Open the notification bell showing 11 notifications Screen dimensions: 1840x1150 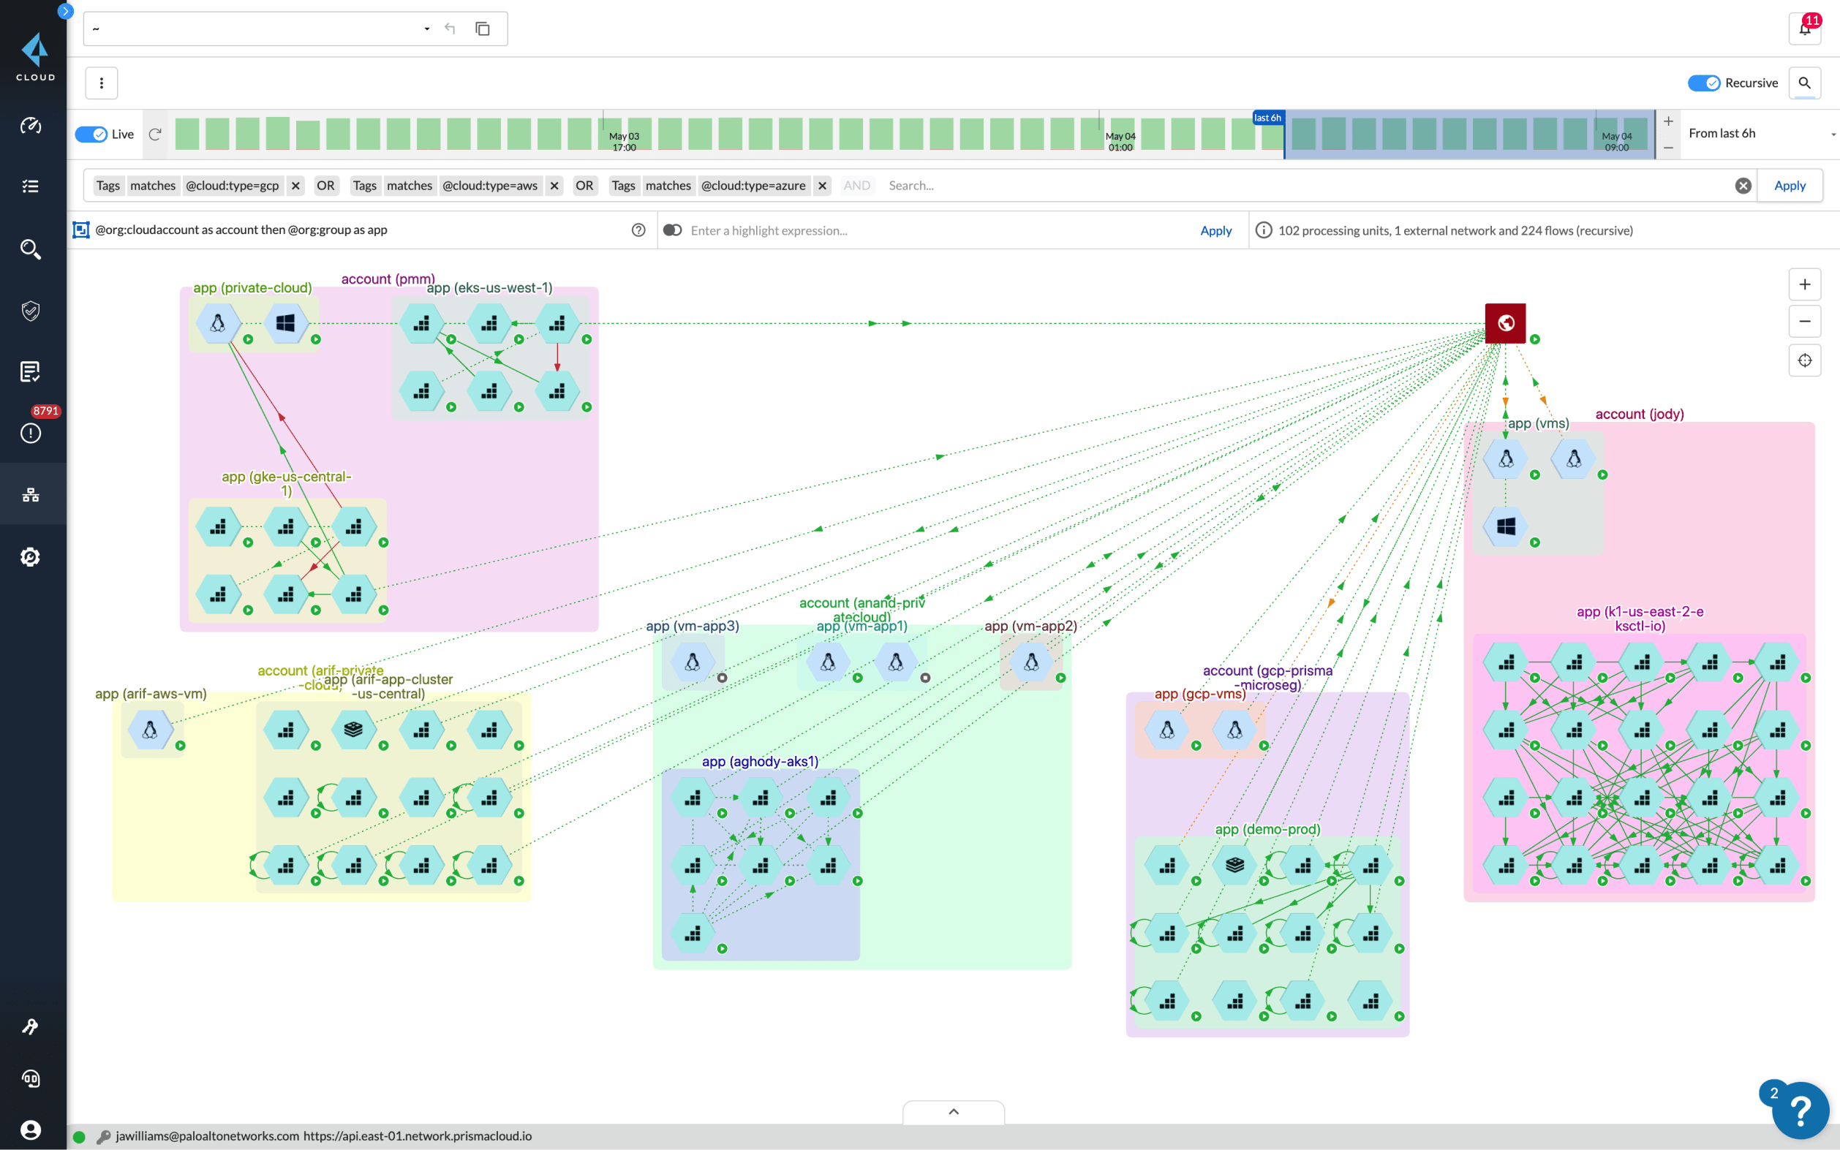click(1804, 29)
